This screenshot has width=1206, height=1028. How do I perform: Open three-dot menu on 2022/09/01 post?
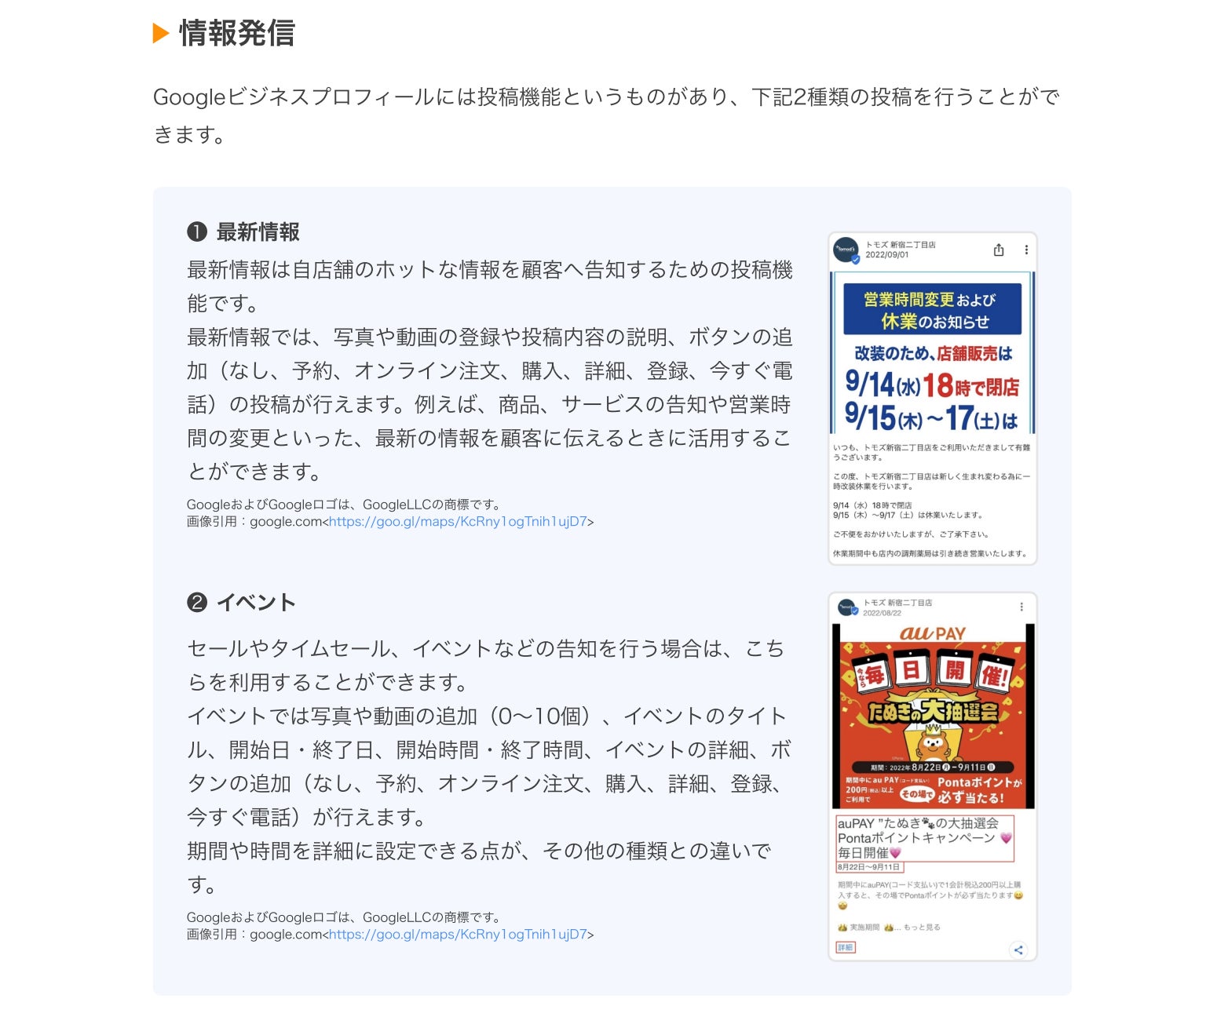[1026, 250]
